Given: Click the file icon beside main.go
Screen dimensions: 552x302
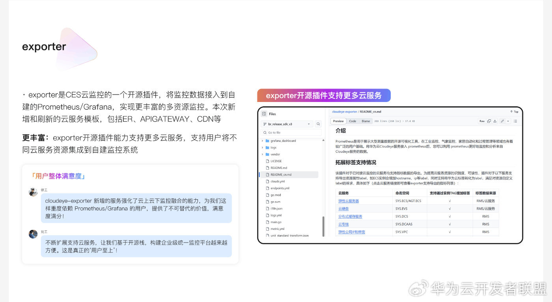Looking at the screenshot, I should pyautogui.click(x=267, y=222).
